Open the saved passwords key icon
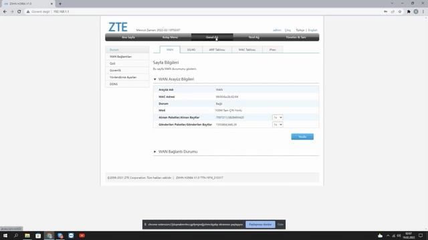Image resolution: width=428 pixels, height=240 pixels. 385,12
